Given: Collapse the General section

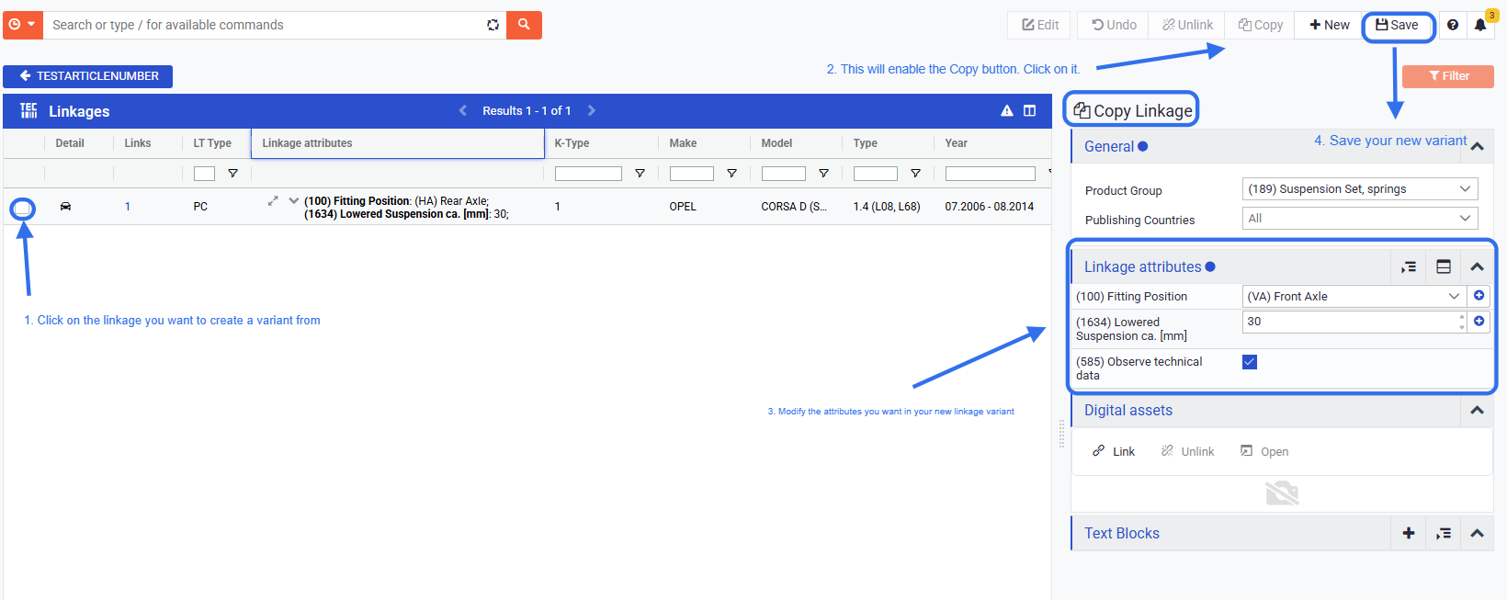Looking at the screenshot, I should 1477,146.
